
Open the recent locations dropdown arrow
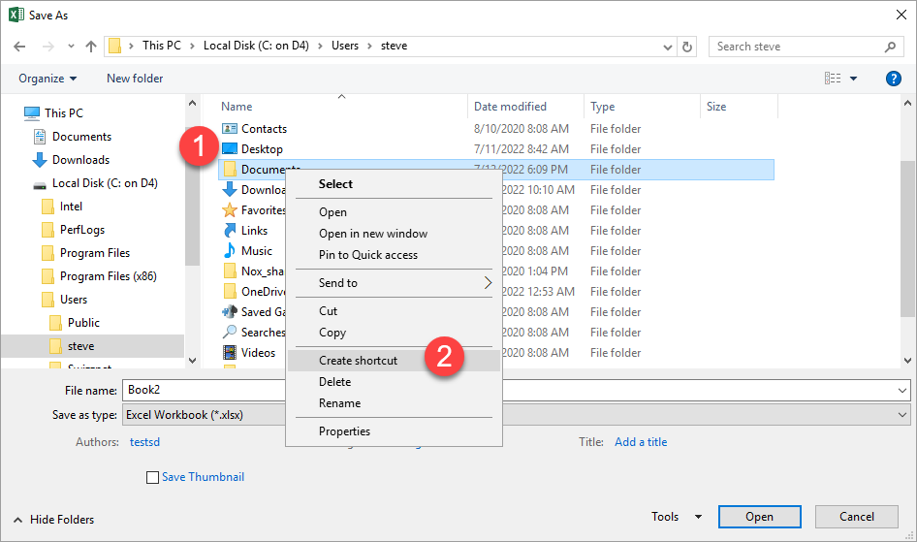tap(71, 47)
